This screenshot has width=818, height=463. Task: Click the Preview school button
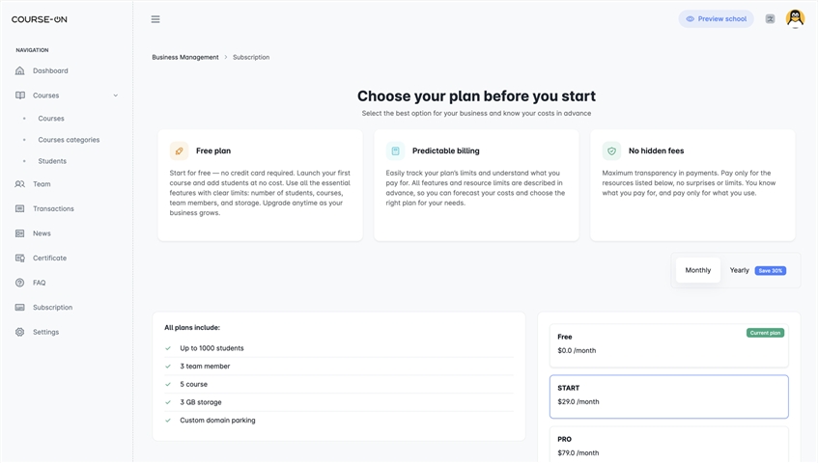click(716, 18)
